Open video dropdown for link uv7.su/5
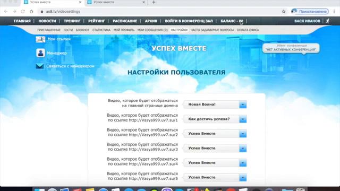The width and height of the screenshot is (340, 191). (x=215, y=177)
